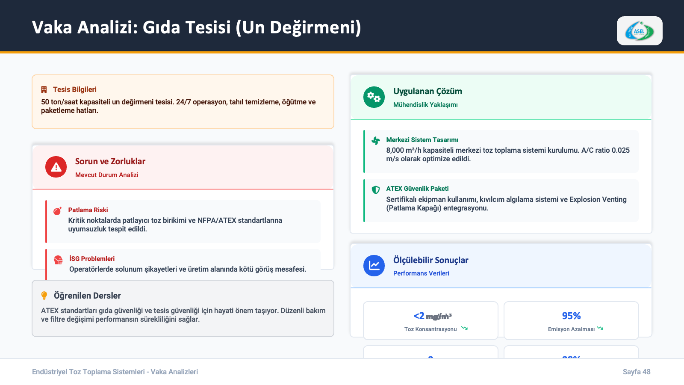
Task: Click the red warning triangle icon
Action: click(x=56, y=167)
